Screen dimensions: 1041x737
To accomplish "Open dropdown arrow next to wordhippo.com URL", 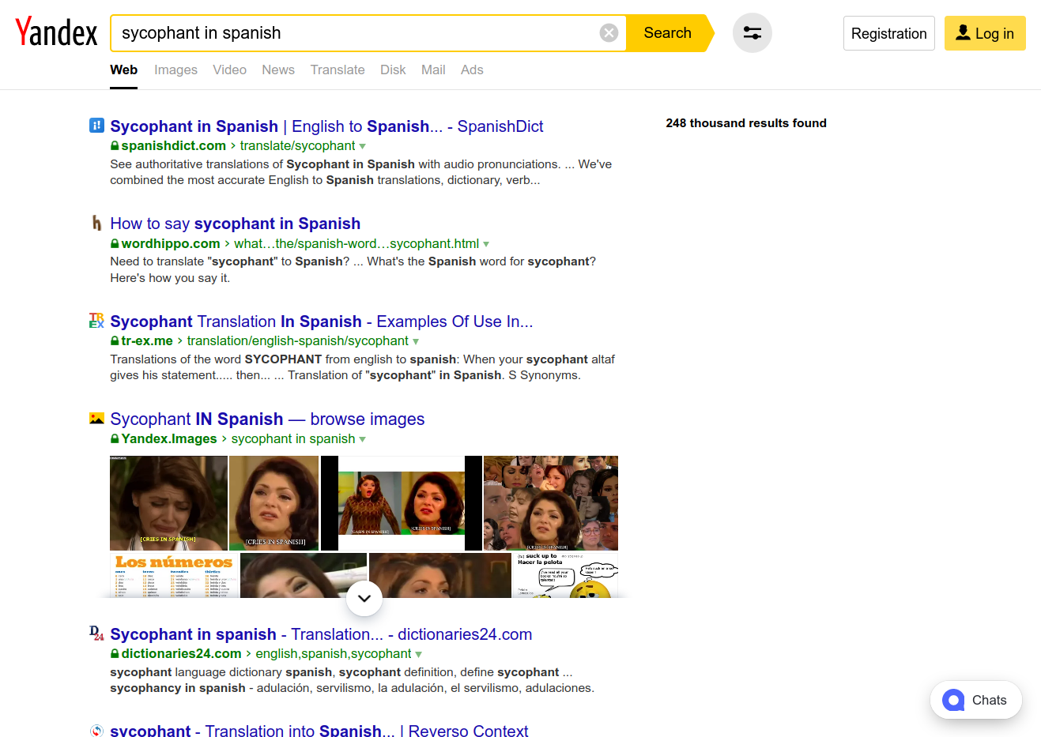I will coord(486,244).
